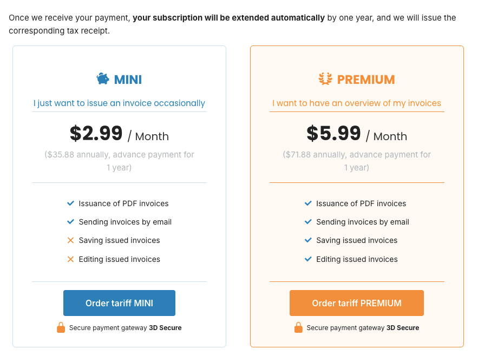Click the lock icon under the MINI button
The image size is (478, 362).
click(61, 327)
